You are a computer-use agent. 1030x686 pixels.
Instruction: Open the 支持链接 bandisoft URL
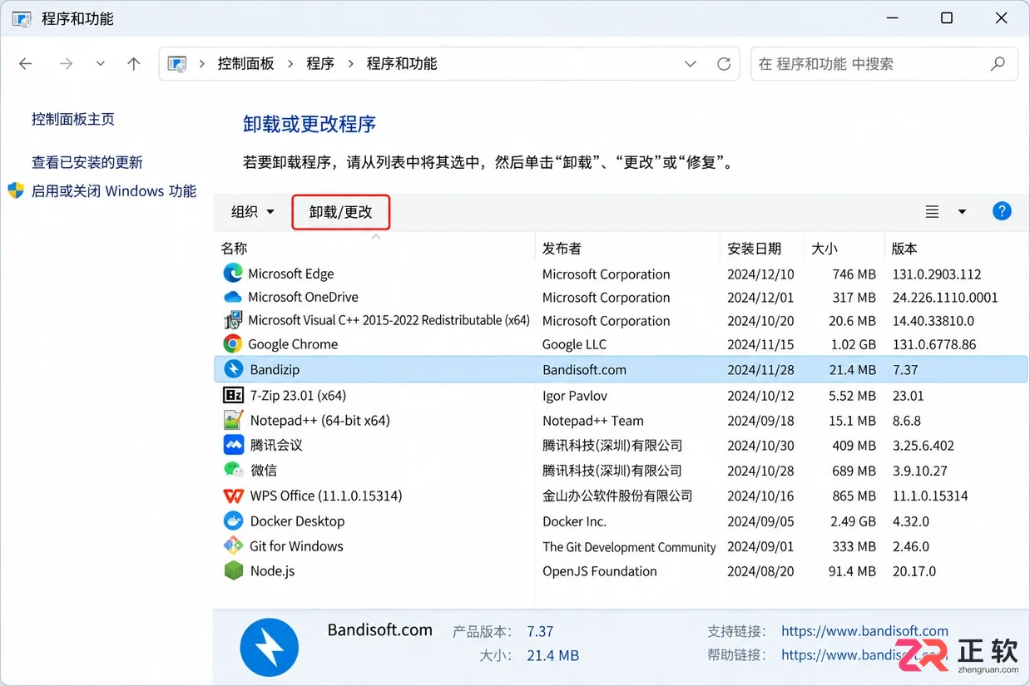tap(864, 631)
